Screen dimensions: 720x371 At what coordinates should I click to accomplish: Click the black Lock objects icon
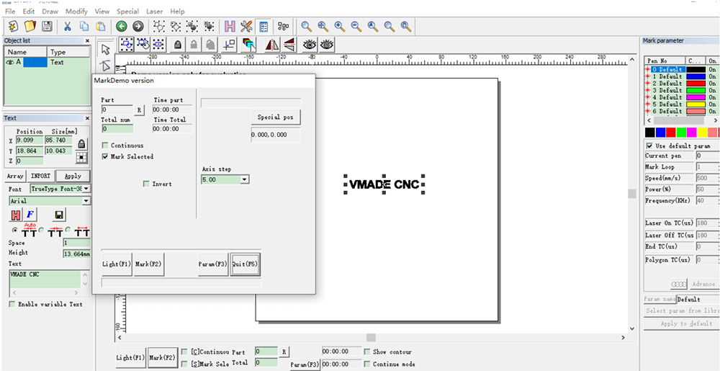178,44
